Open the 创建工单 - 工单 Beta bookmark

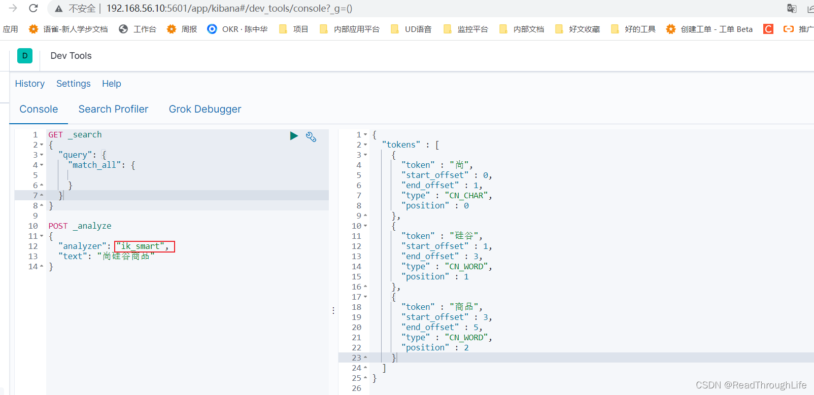point(709,29)
